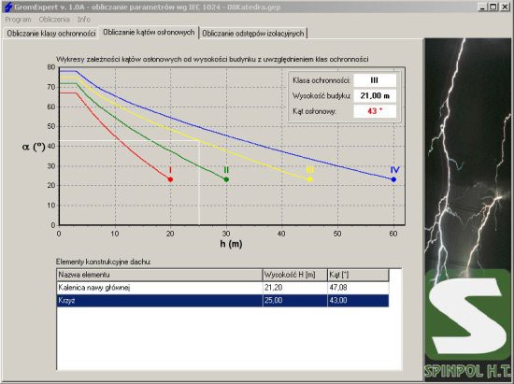514x384 pixels.
Task: Select the Kalenica nawy głównej row
Action: click(223, 288)
